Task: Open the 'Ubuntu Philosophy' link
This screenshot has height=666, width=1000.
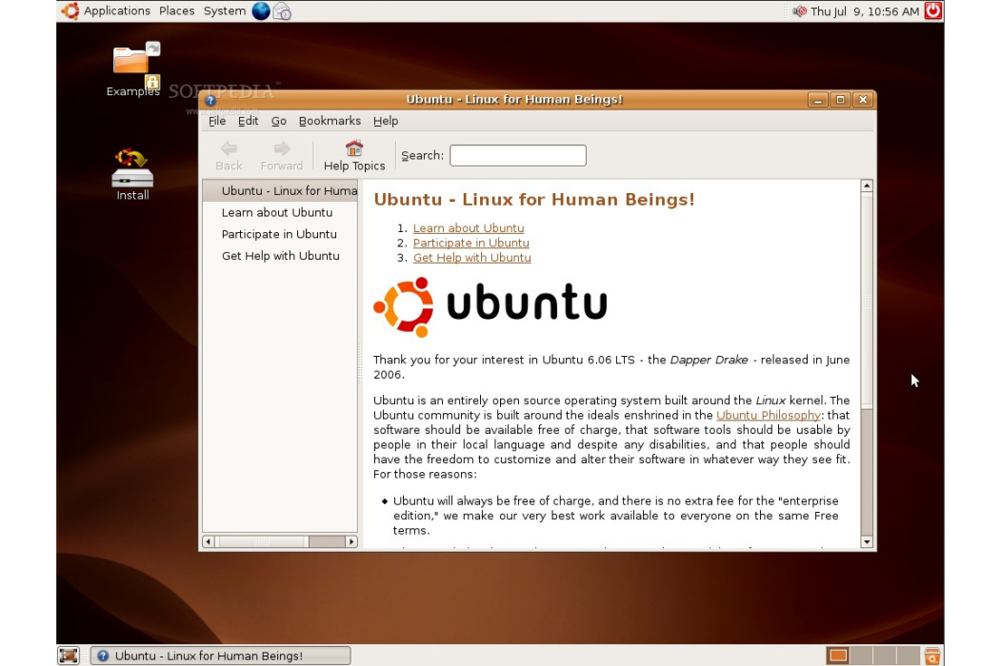Action: (x=769, y=415)
